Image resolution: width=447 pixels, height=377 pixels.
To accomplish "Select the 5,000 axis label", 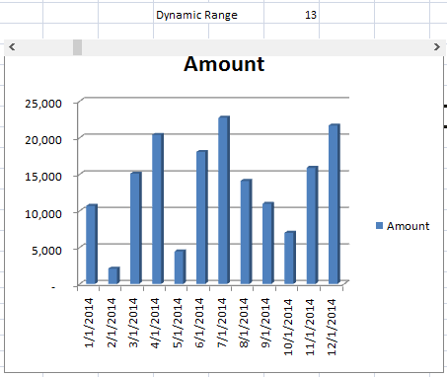I will (46, 251).
